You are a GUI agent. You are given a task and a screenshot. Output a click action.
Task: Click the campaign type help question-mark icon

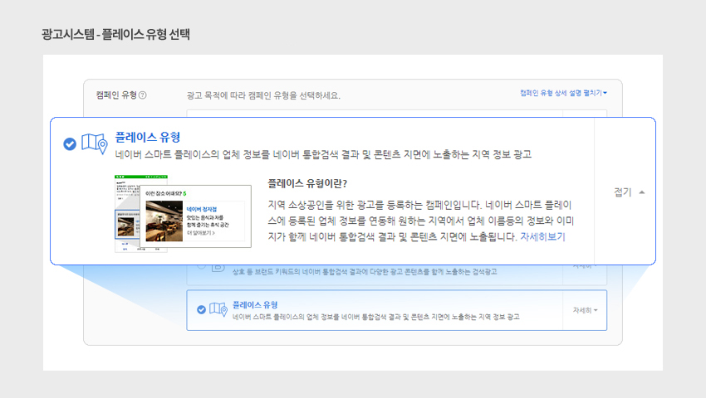[143, 95]
